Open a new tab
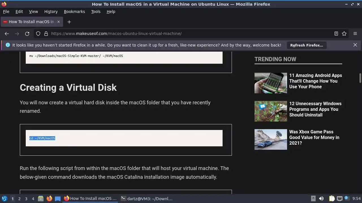Screen dimensions: 362x203 [x=69, y=22]
